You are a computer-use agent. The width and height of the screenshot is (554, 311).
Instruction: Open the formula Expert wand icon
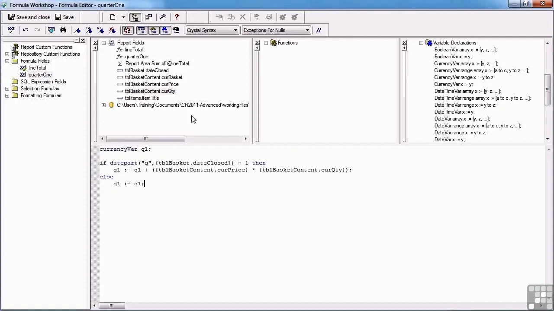[163, 17]
